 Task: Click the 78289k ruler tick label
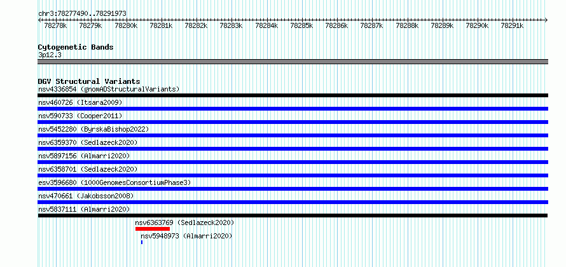point(442,25)
